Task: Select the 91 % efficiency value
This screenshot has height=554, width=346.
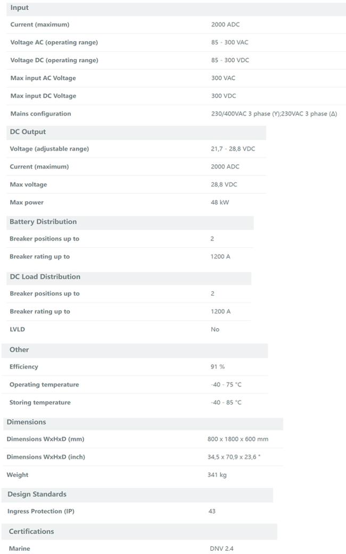Action: pyautogui.click(x=218, y=367)
